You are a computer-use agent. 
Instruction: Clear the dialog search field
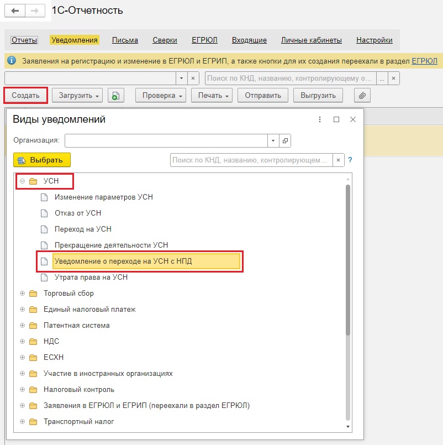point(339,160)
